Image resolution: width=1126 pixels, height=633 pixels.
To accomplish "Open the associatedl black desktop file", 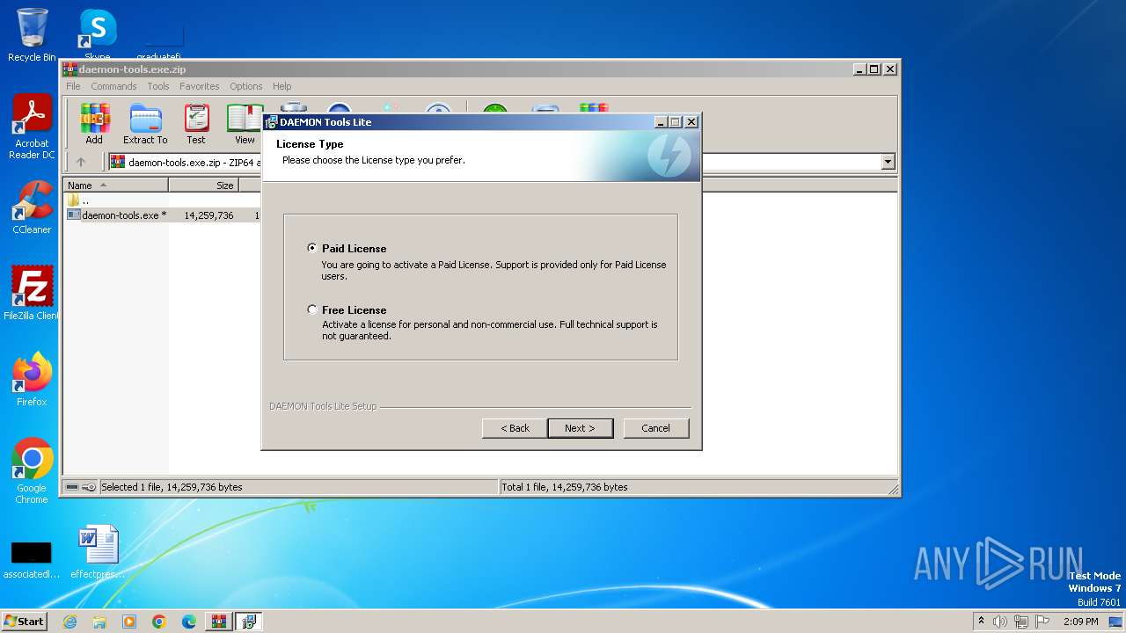I will (x=31, y=559).
